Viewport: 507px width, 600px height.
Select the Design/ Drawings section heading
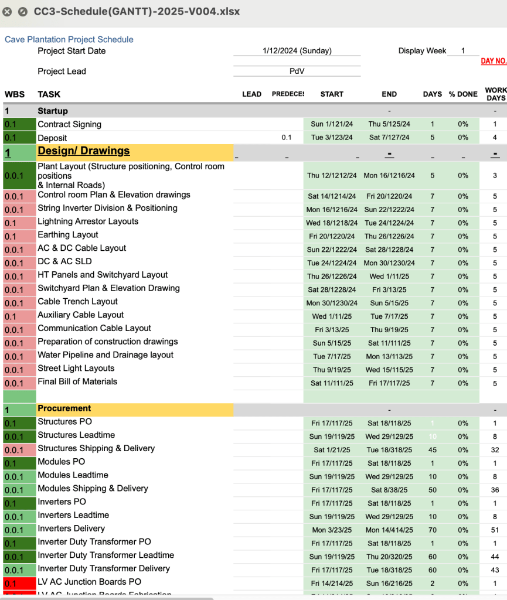[84, 151]
